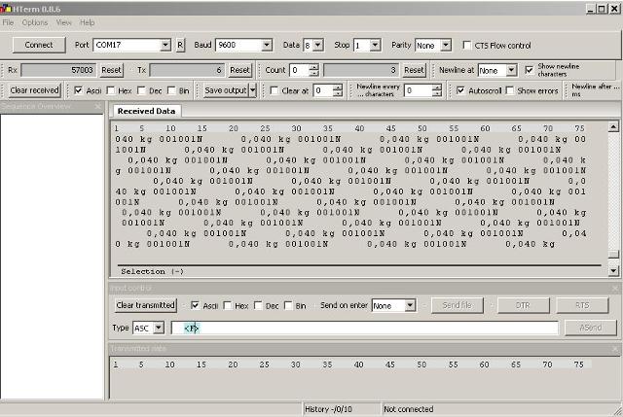Screen dimensions: 623x417
Task: Click the received data scrollbar thumb
Action: (613, 254)
